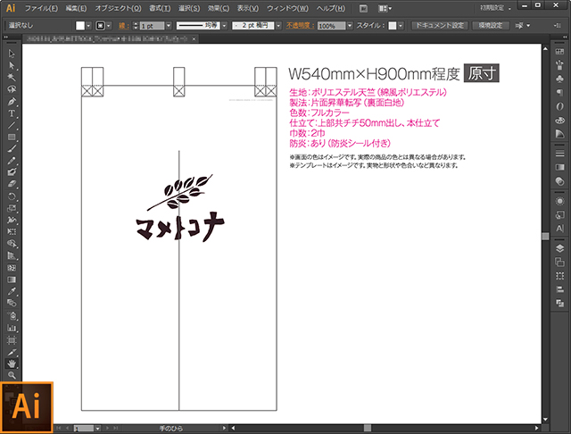Image resolution: width=571 pixels, height=434 pixels.
Task: Select the Perspective Grid tool
Action: 12,255
